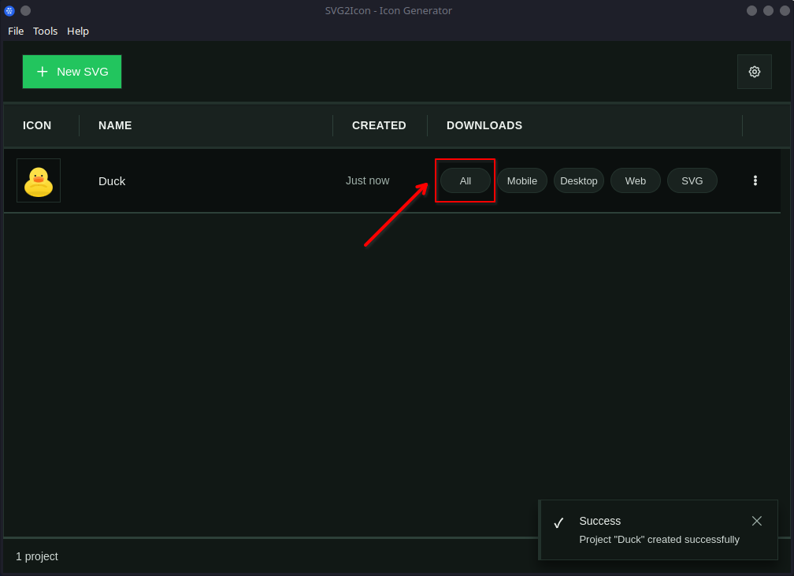Click the duck icon thumbnail
The height and width of the screenshot is (576, 794).
[x=38, y=180]
